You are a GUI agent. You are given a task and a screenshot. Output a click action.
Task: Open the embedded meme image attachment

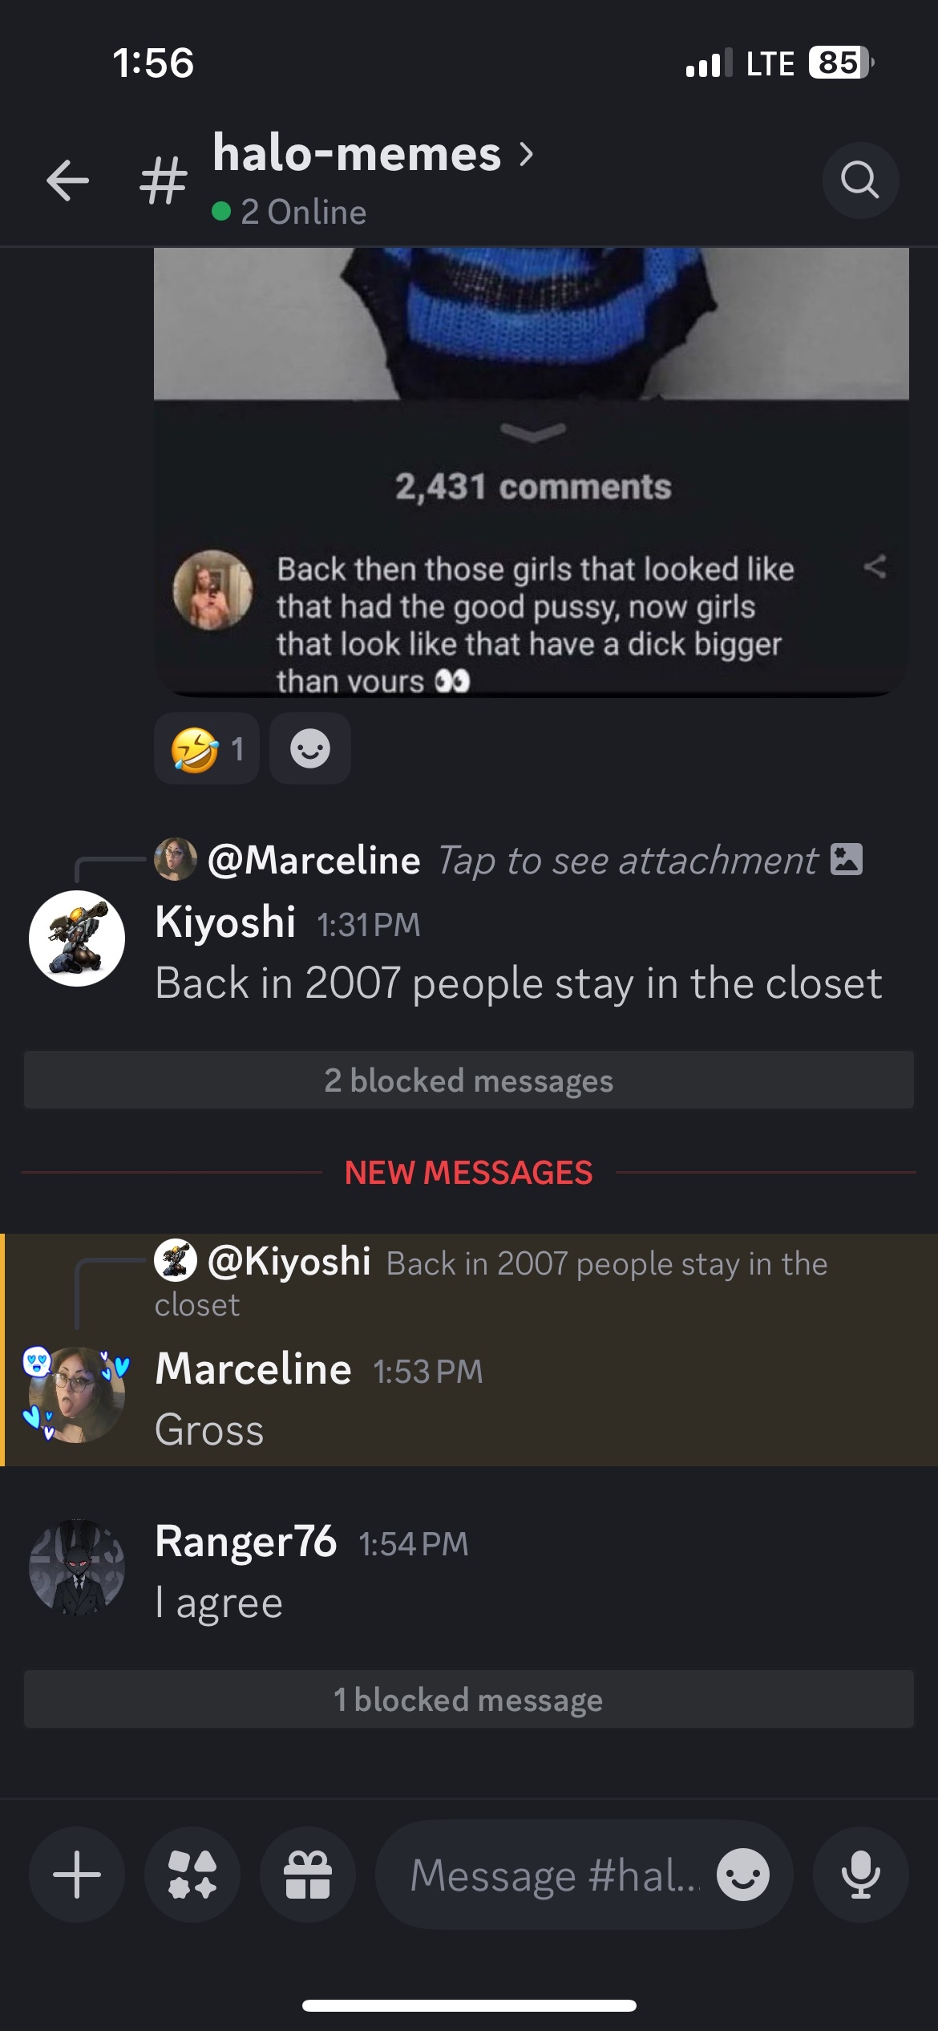pos(532,472)
